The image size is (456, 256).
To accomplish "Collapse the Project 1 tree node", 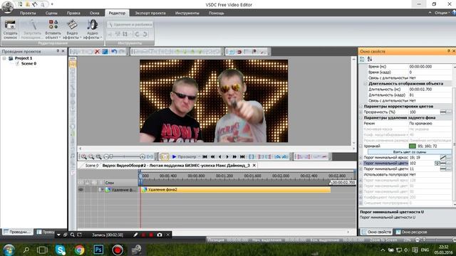I will coord(4,58).
